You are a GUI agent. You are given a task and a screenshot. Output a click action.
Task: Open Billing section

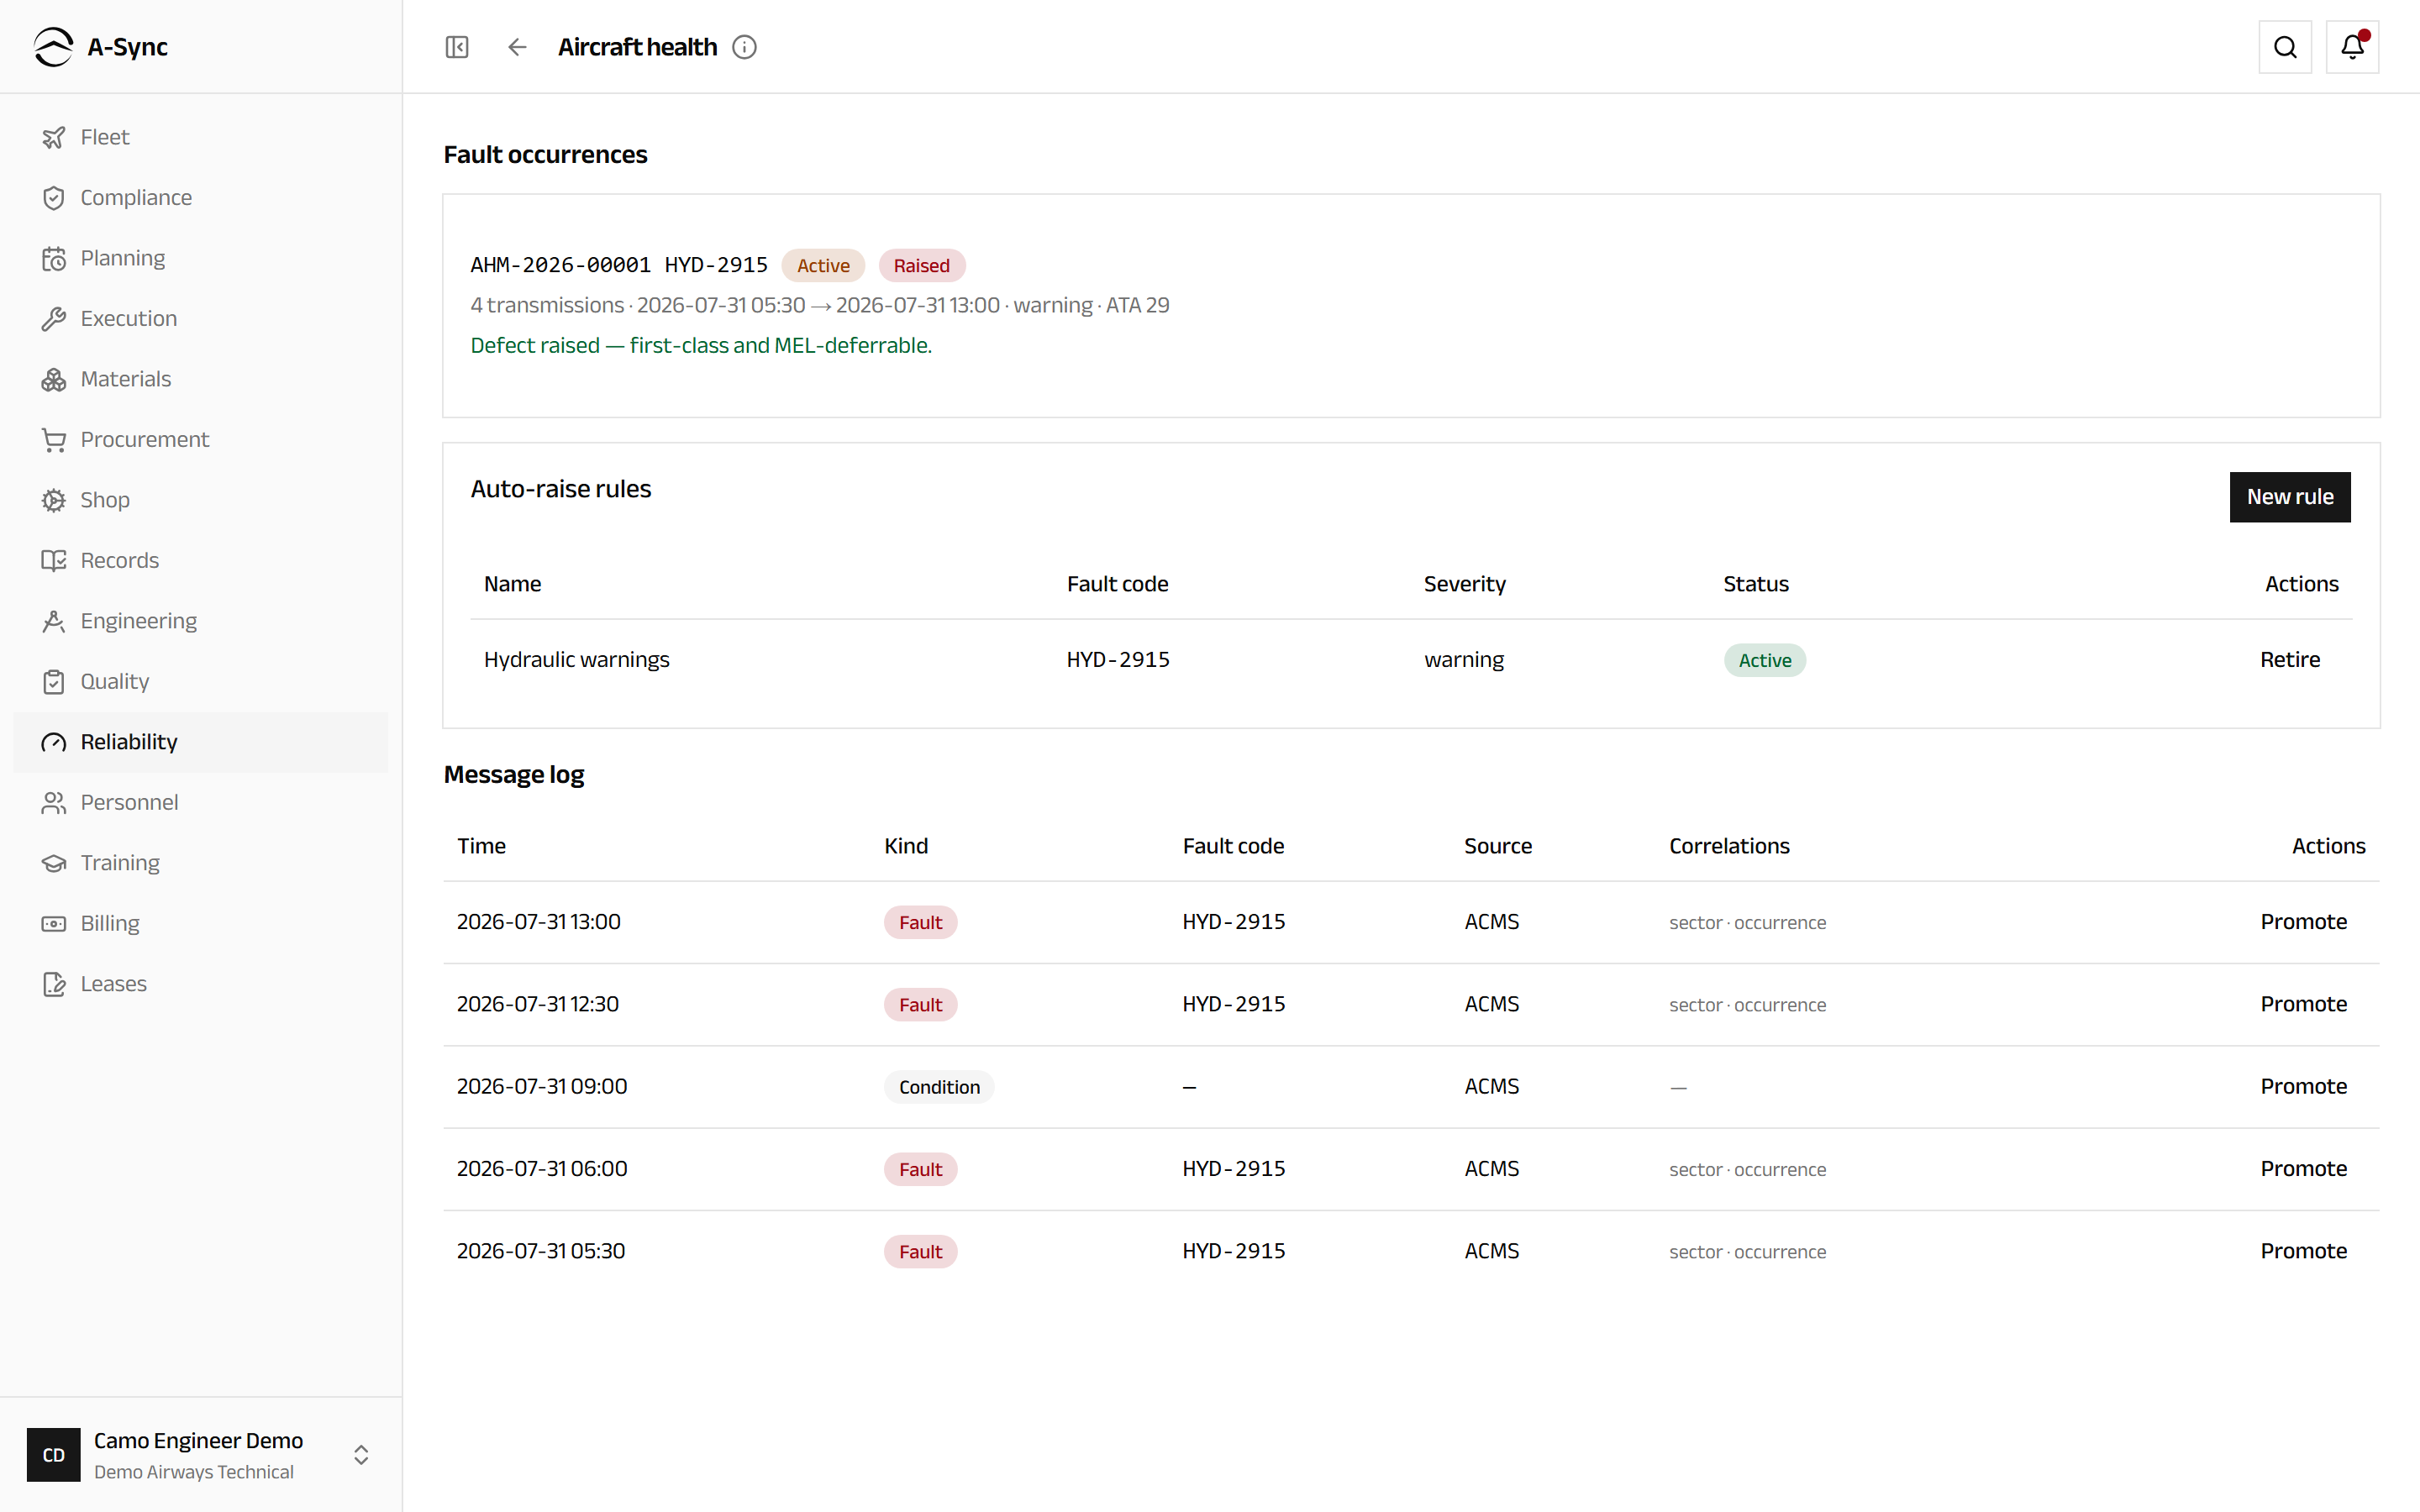coord(200,924)
